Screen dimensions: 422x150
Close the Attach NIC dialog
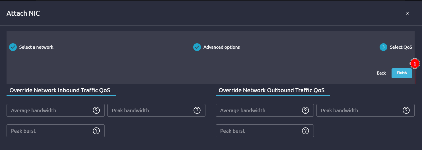[x=407, y=13]
